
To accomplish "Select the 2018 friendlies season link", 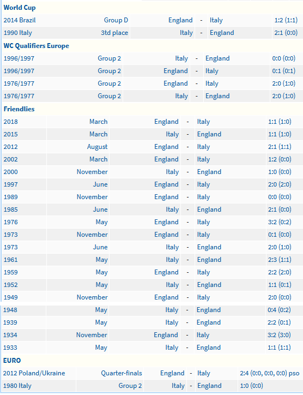I will 10,122.
